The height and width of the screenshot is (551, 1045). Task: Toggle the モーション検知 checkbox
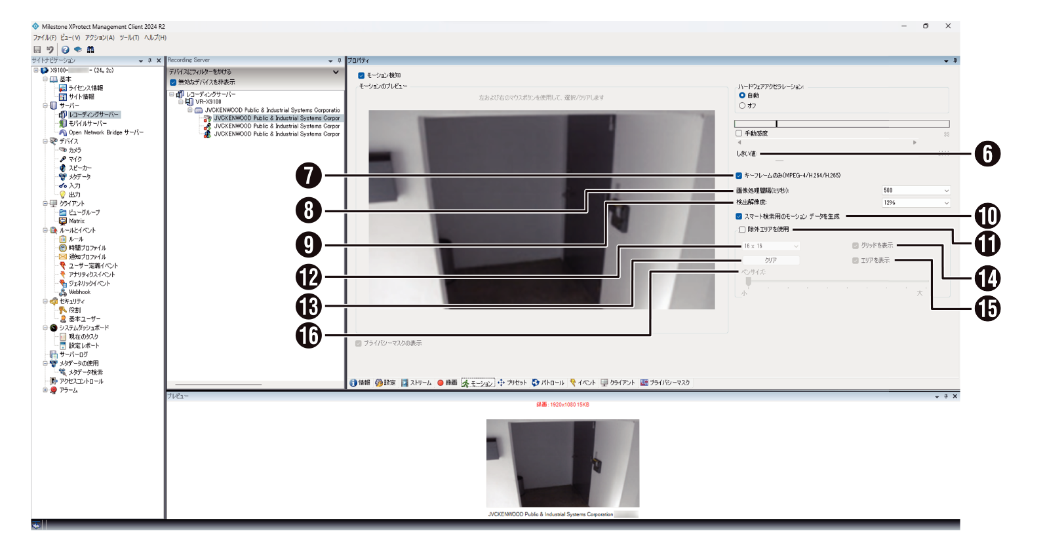[361, 75]
